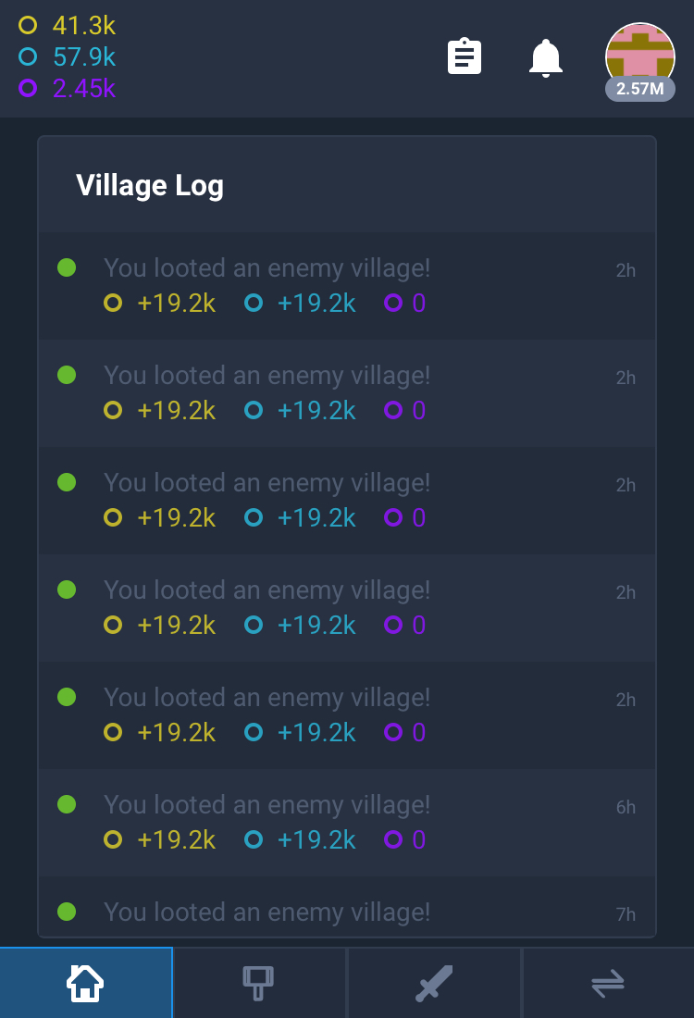Viewport: 694px width, 1018px height.
Task: Select the first loot log entry
Action: 347,285
